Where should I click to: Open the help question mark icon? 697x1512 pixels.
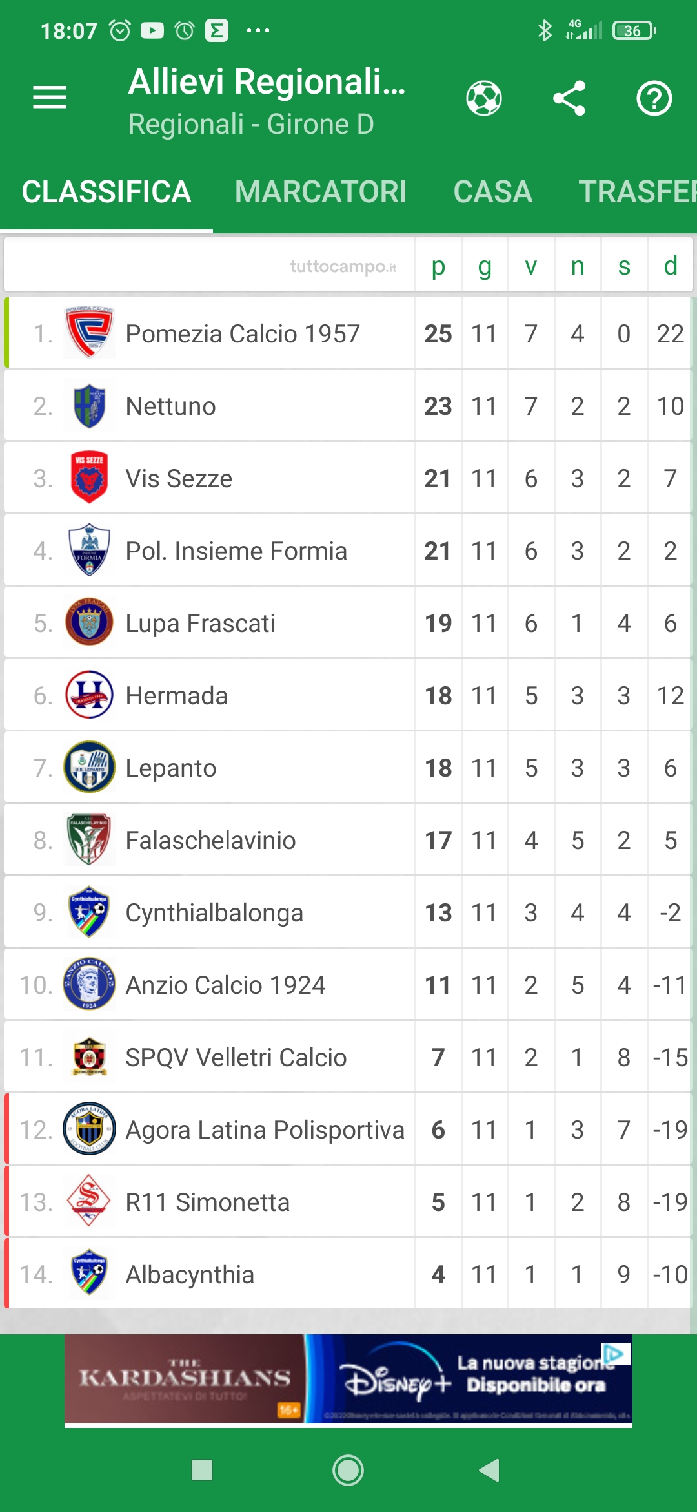pos(654,98)
